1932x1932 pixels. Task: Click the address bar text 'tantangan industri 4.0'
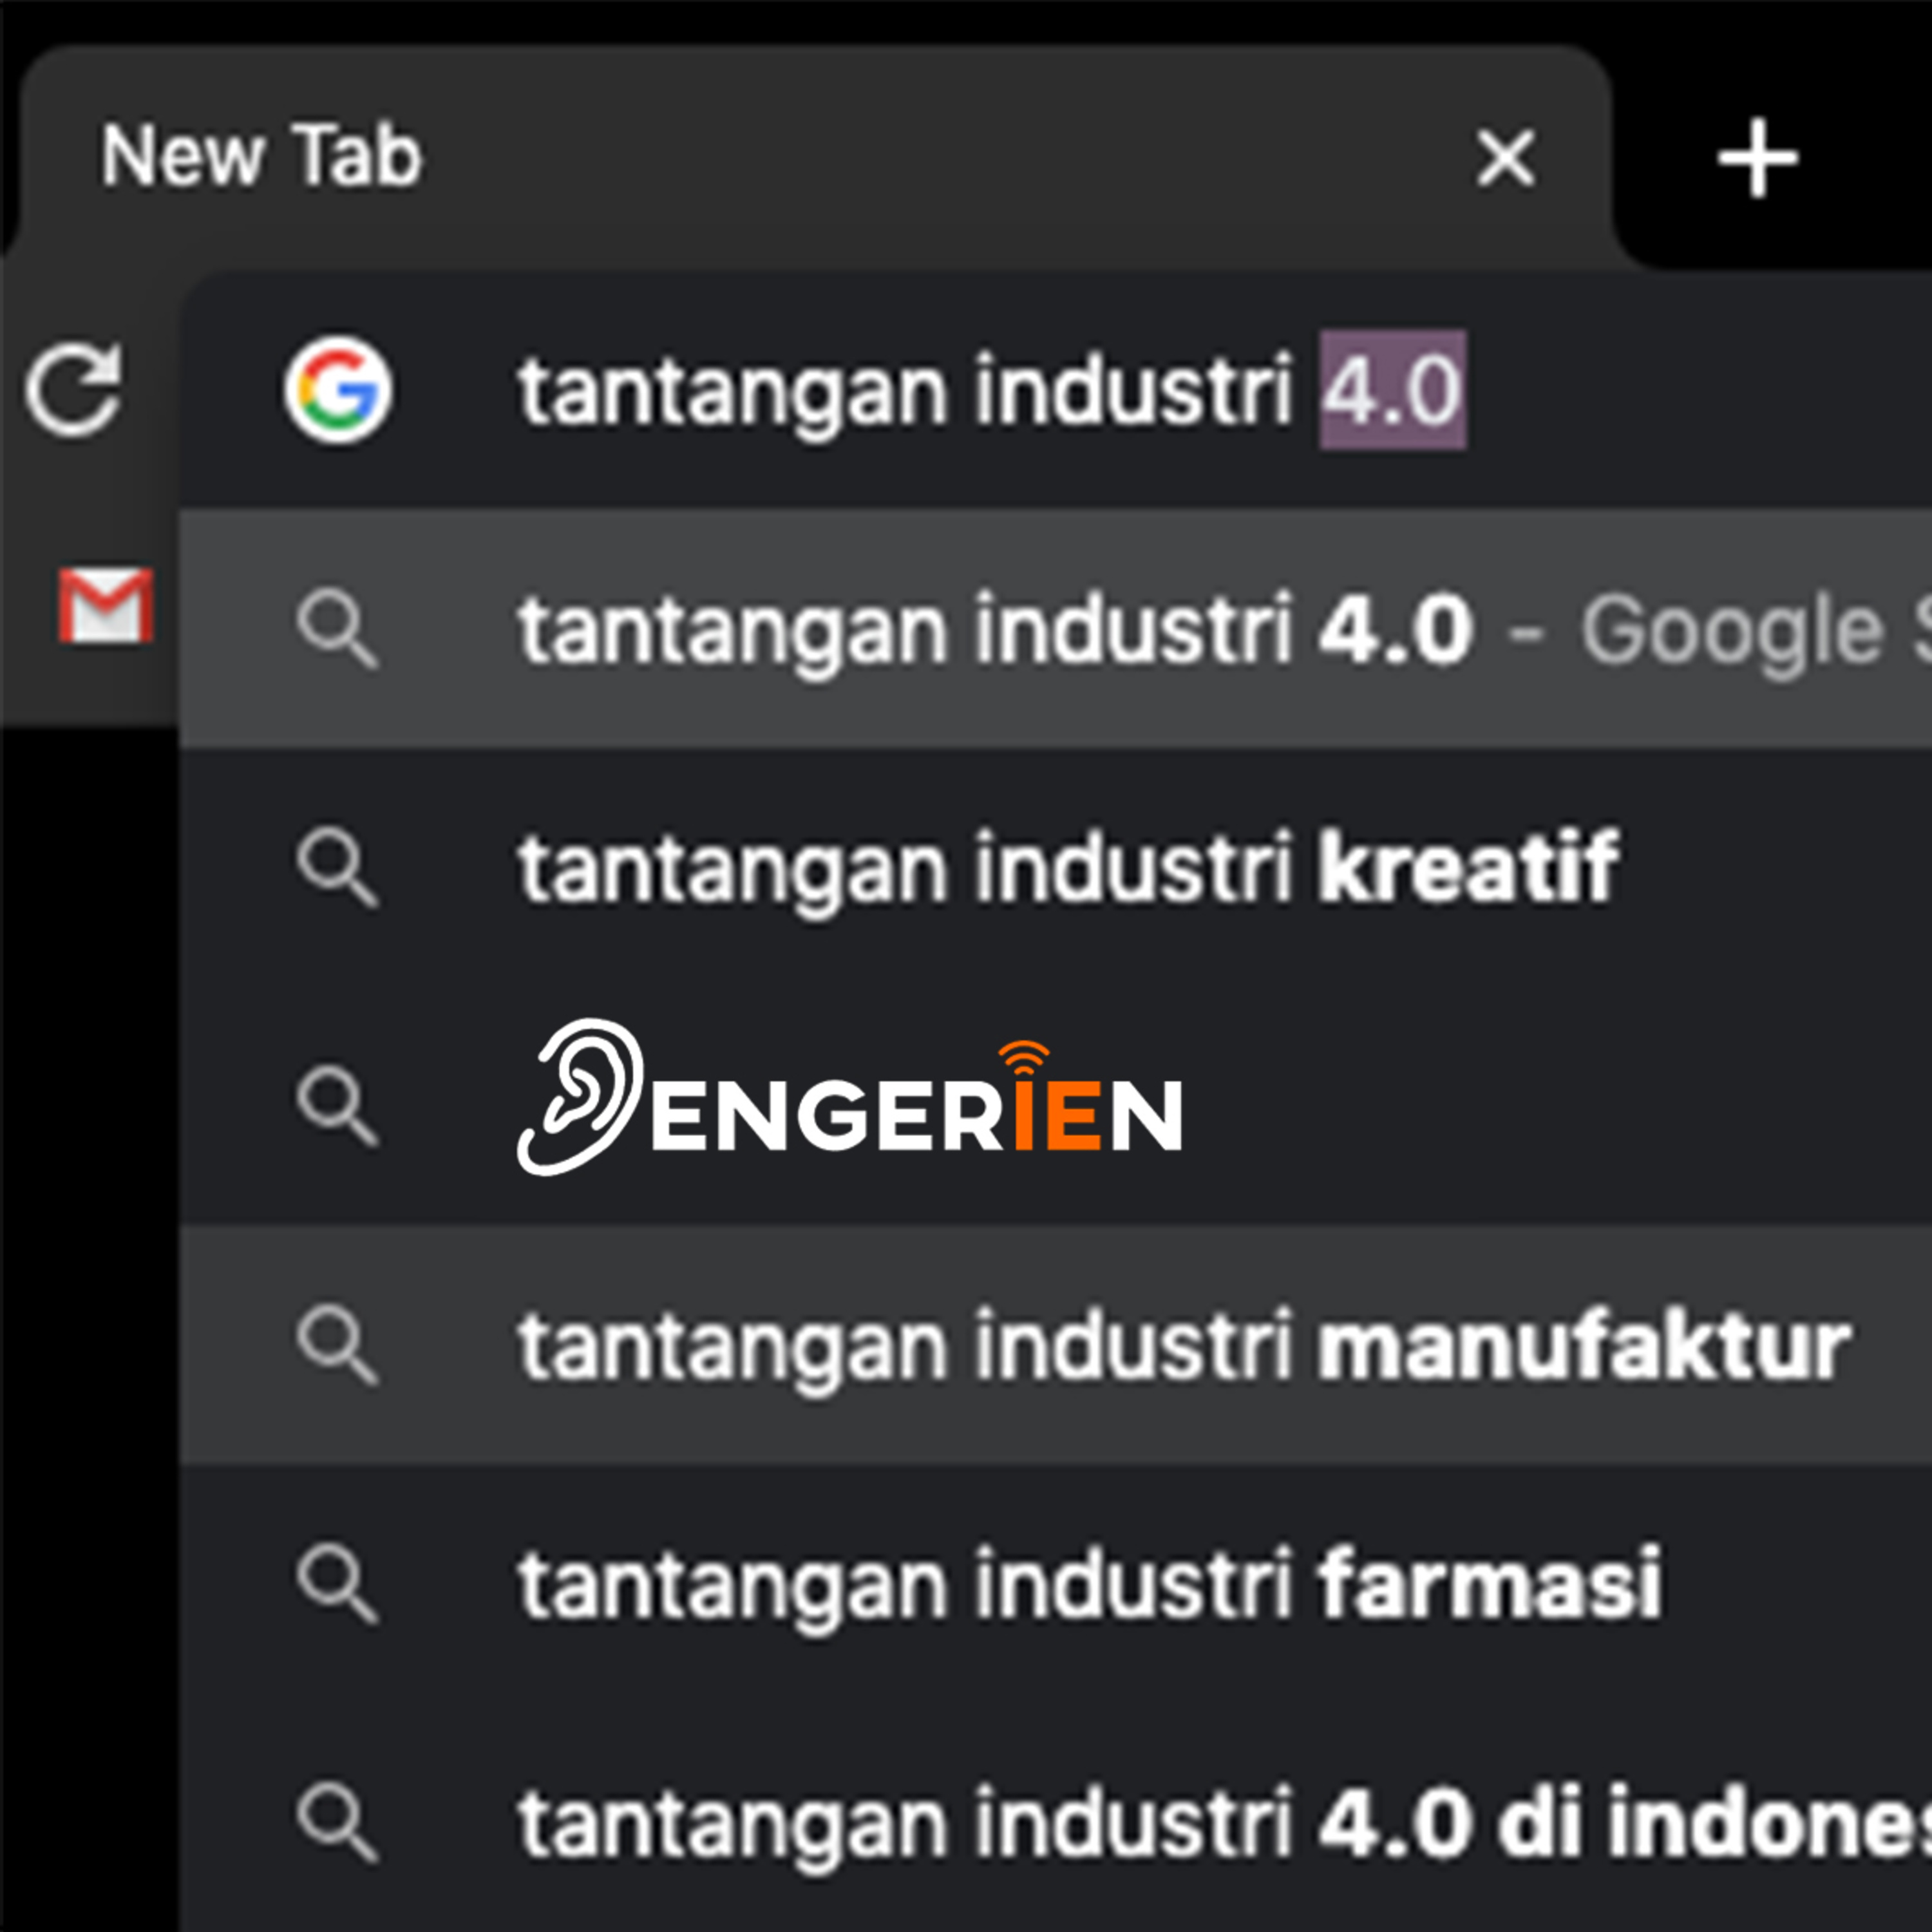pos(992,391)
